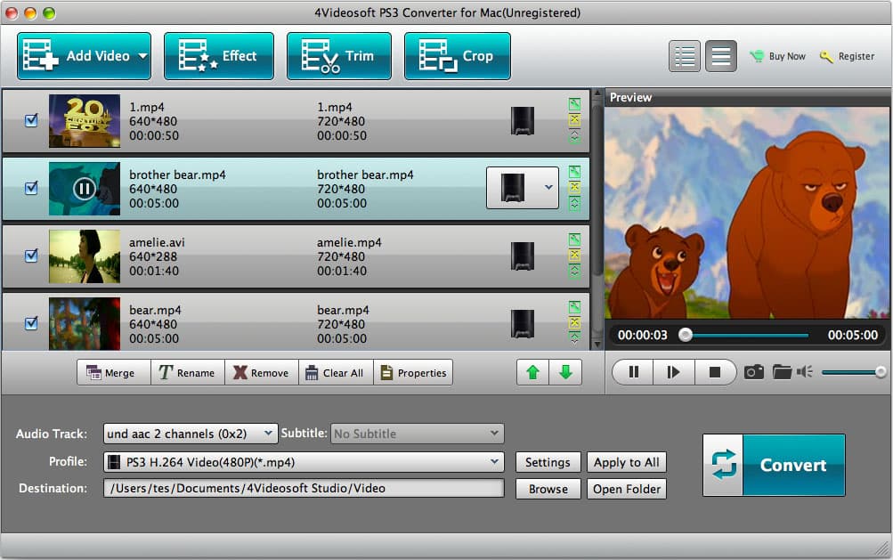The width and height of the screenshot is (893, 560).
Task: Open the Trim tool
Action: click(338, 55)
